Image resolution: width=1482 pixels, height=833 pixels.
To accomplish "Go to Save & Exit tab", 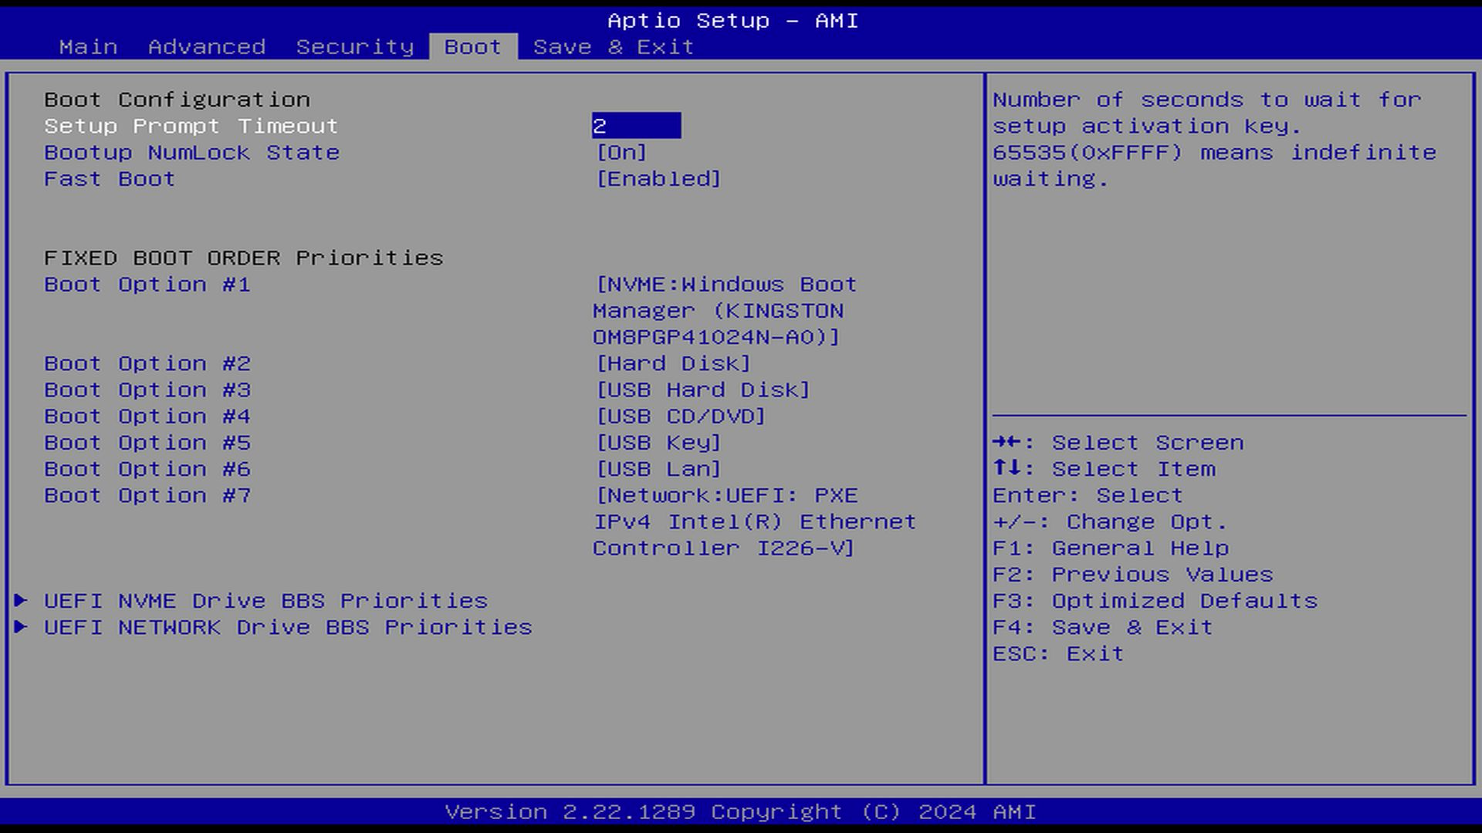I will tap(613, 47).
